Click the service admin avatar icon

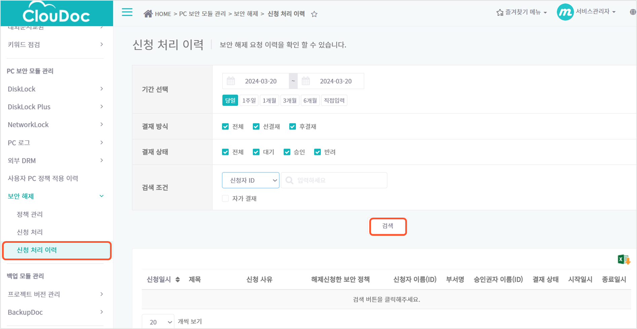tap(565, 12)
